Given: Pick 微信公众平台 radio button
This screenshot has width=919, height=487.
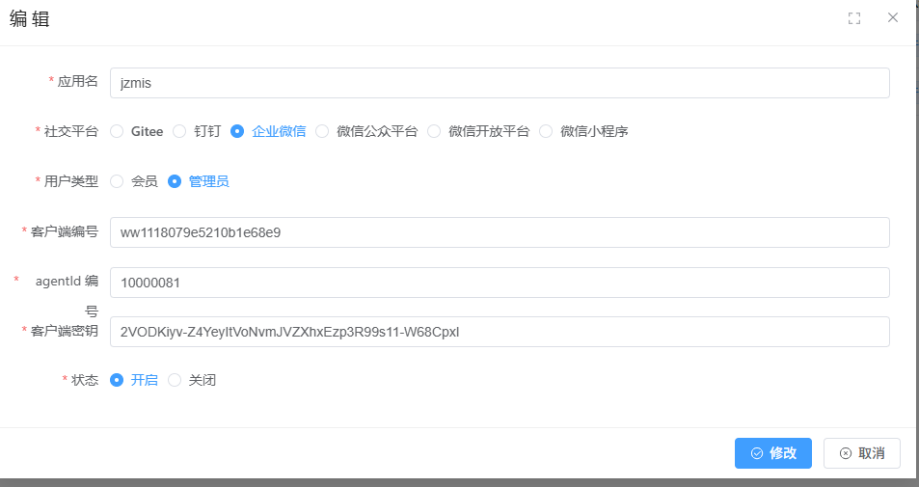Looking at the screenshot, I should (x=322, y=131).
